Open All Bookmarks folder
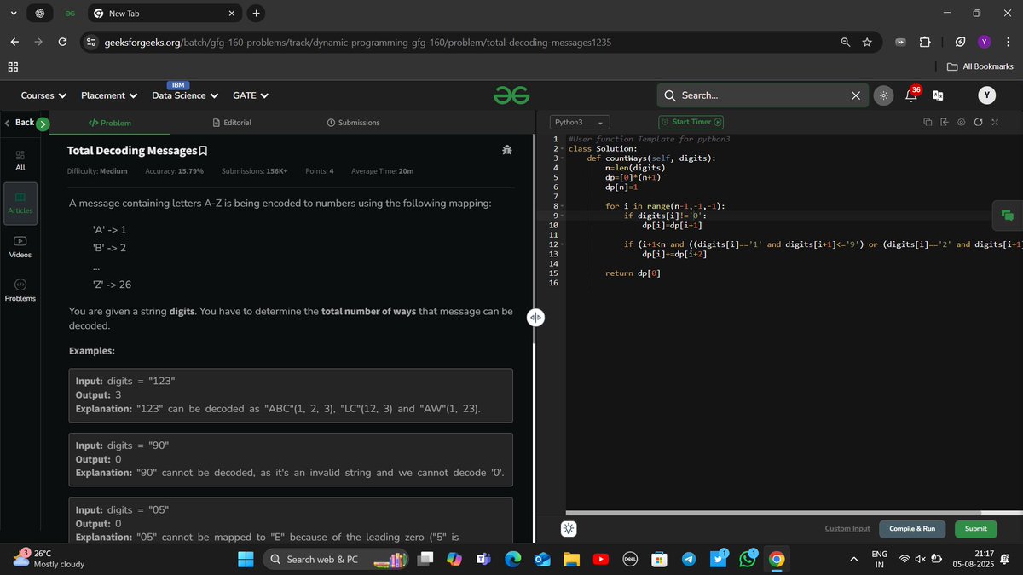 [980, 66]
